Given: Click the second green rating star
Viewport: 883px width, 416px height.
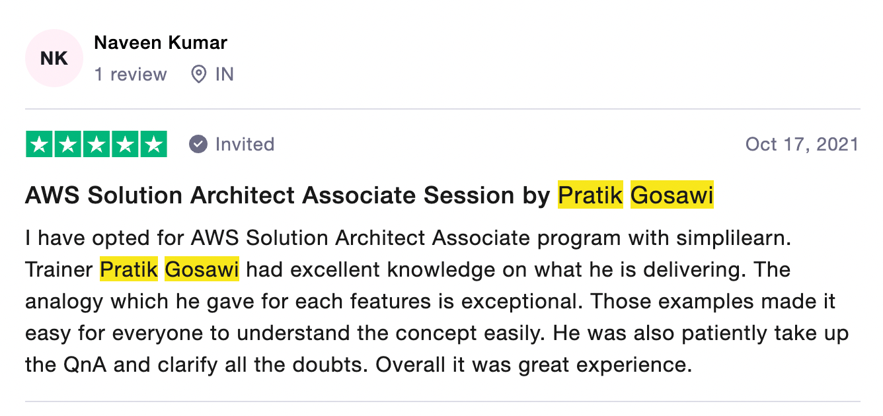Looking at the screenshot, I should pos(68,145).
